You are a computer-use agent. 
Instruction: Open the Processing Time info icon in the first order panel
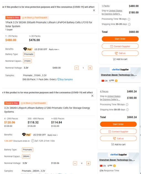click(129, 19)
